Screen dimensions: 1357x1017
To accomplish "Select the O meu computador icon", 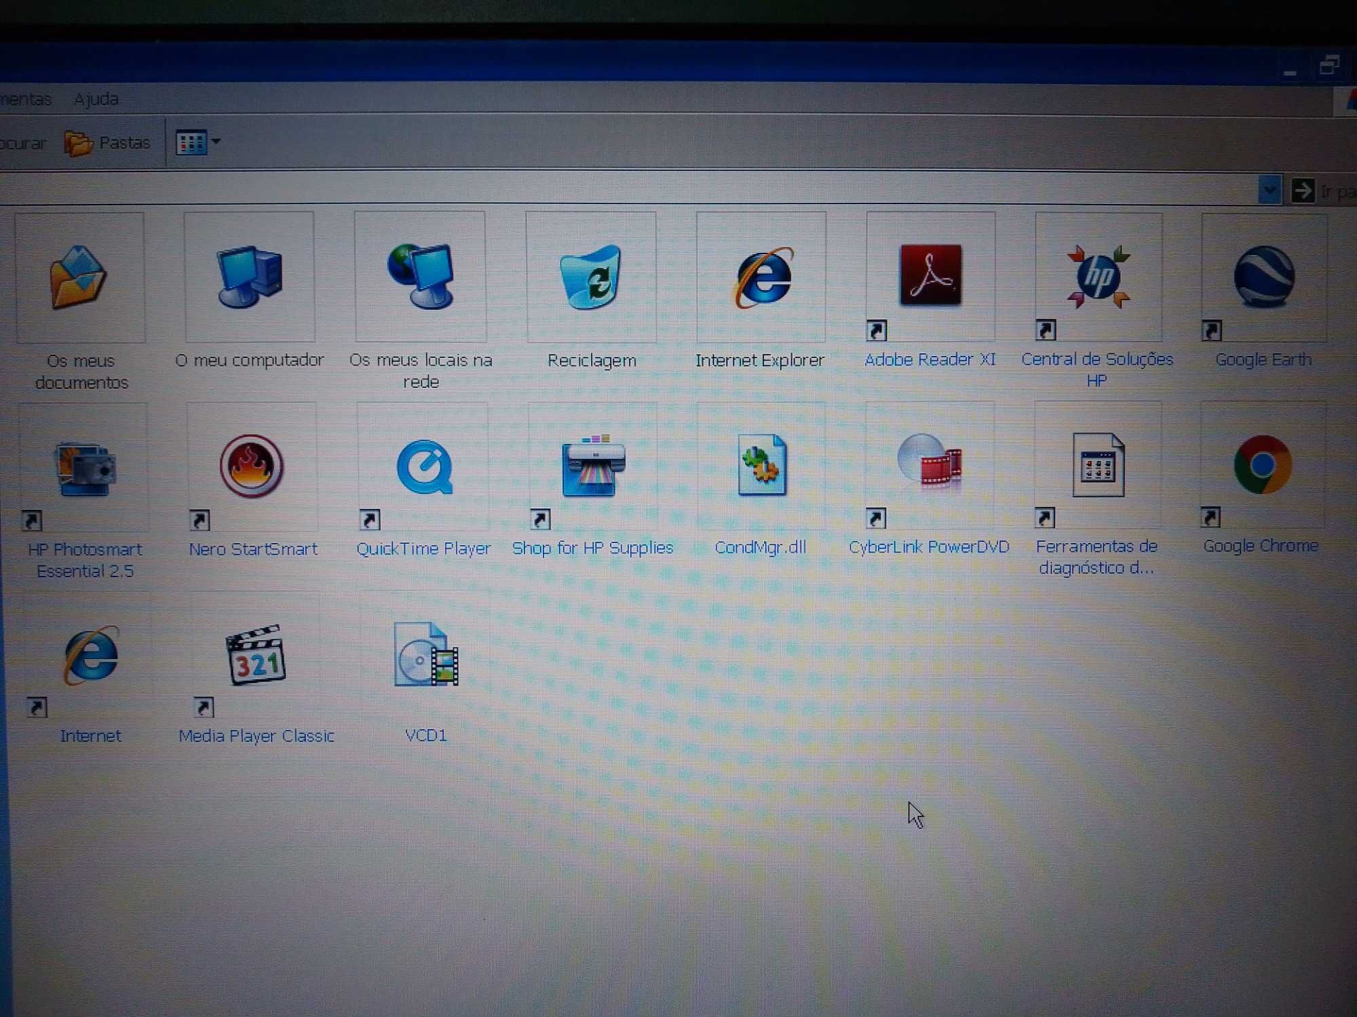I will (249, 277).
